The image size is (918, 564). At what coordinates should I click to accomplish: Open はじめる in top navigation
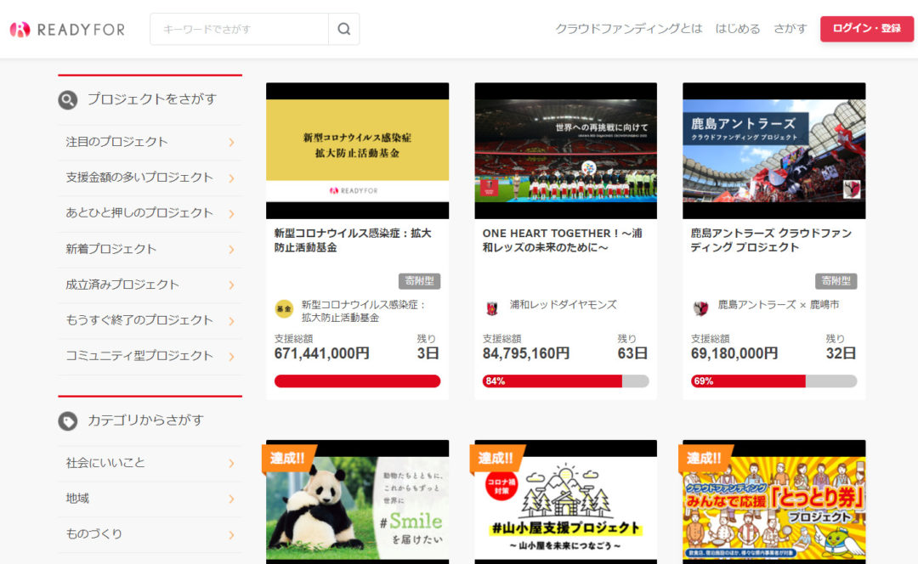click(738, 29)
